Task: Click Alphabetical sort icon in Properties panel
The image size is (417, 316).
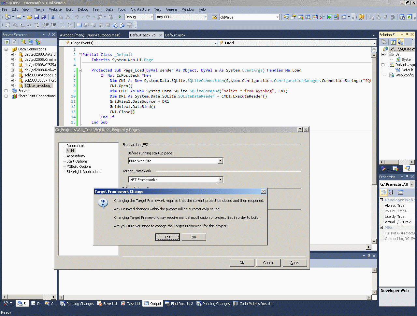Action: click(x=391, y=192)
